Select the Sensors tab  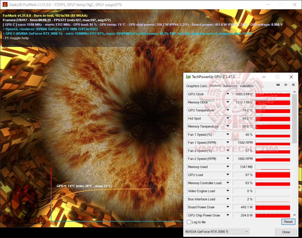(215, 86)
